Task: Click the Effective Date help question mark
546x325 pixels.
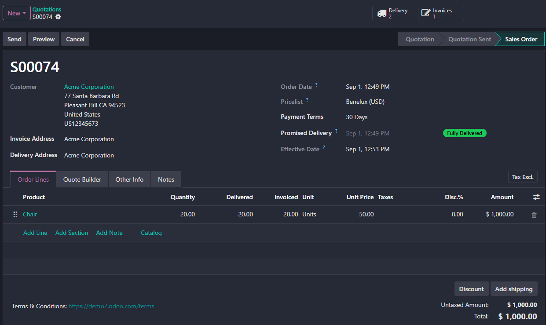Action: (x=324, y=147)
